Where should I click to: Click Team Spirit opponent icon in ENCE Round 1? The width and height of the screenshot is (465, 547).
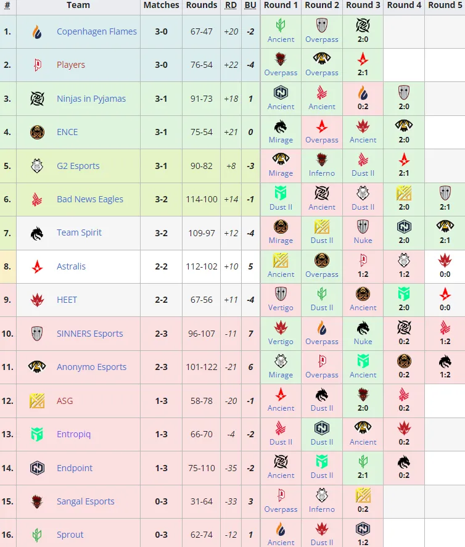pos(281,126)
